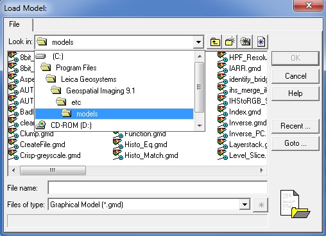Click the document folder preview icon
The image size is (326, 236).
pyautogui.click(x=295, y=204)
